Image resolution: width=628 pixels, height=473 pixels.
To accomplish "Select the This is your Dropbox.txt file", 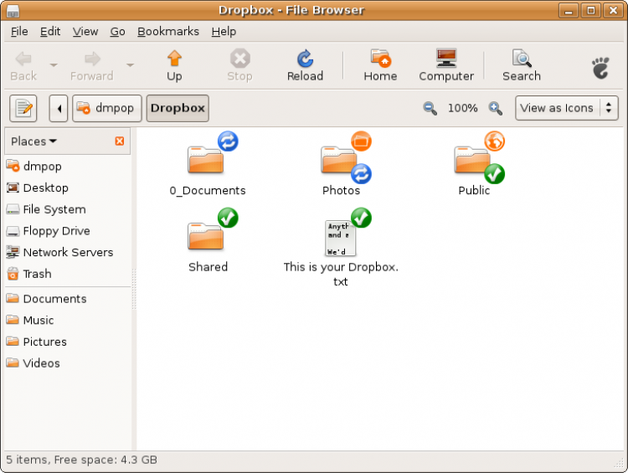I will click(x=341, y=239).
